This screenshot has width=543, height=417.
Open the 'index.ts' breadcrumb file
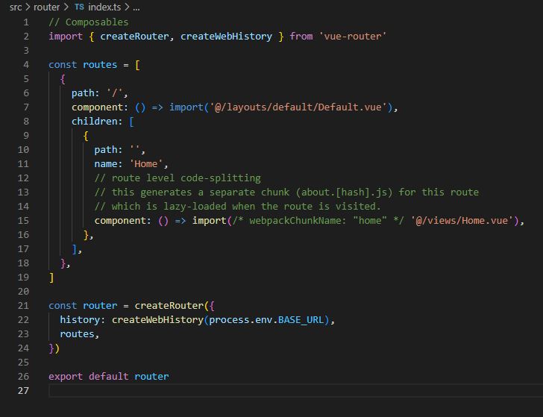pyautogui.click(x=104, y=7)
